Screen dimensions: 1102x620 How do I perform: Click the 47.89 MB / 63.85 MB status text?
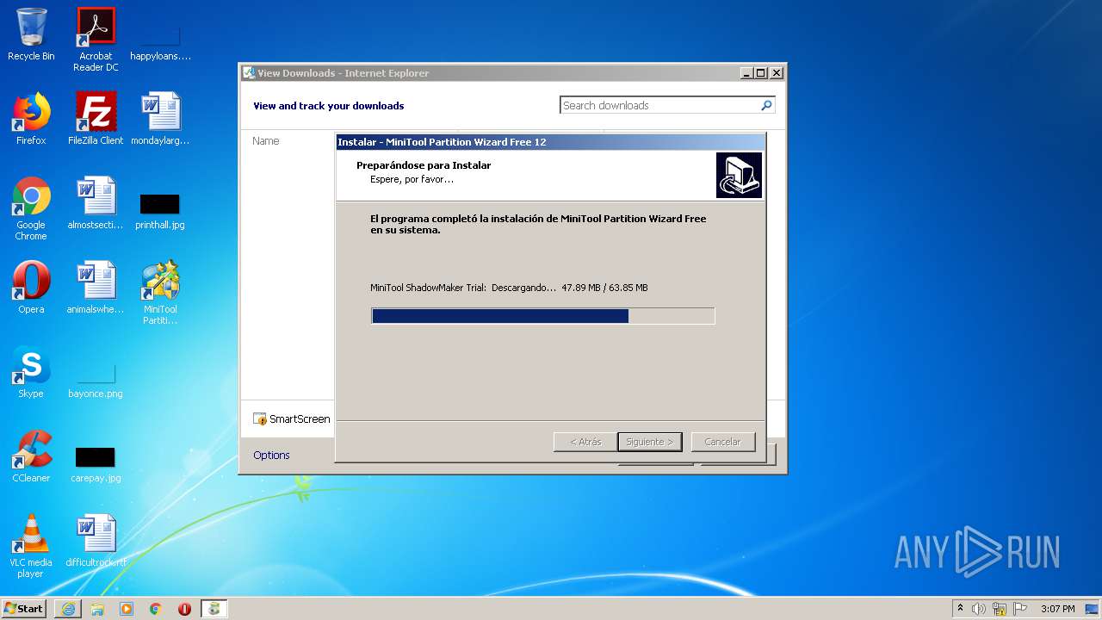point(604,288)
